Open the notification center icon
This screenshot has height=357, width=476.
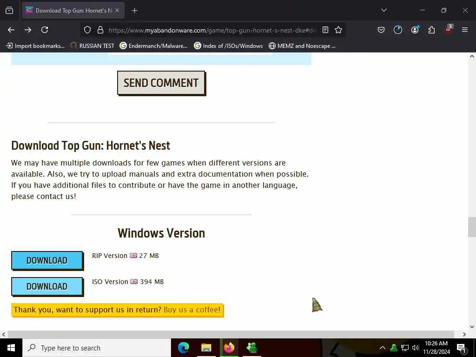pyautogui.click(x=461, y=348)
